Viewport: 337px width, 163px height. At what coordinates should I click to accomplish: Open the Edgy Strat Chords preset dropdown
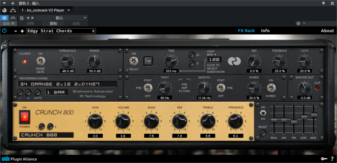point(61,31)
